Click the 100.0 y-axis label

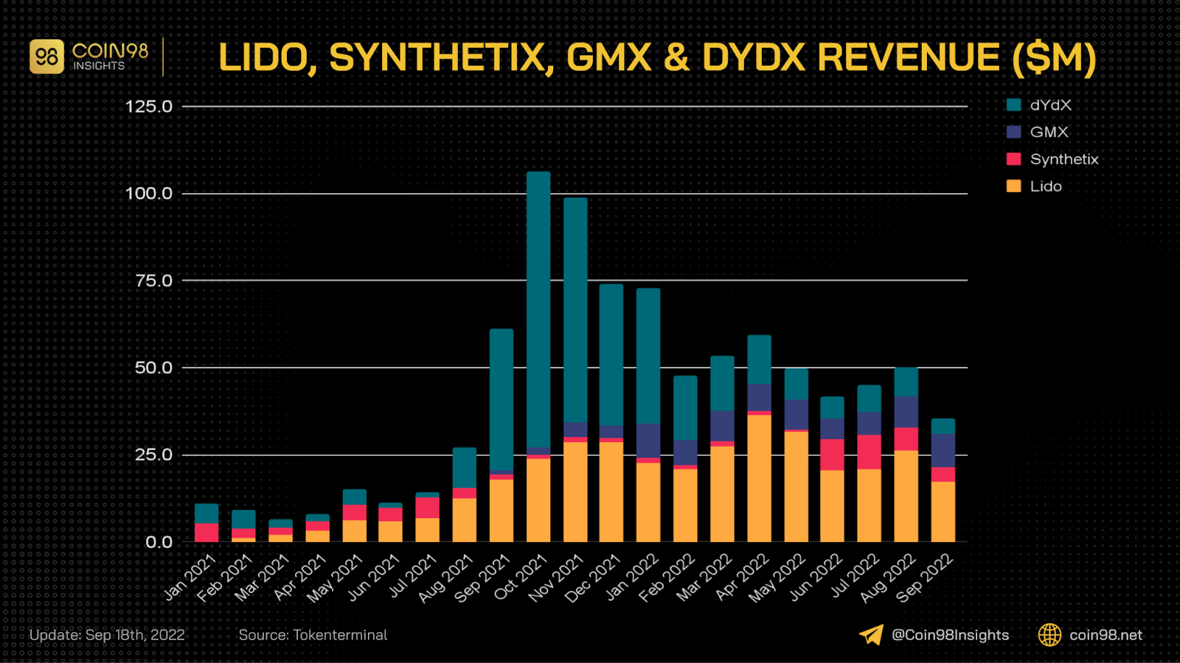click(149, 194)
